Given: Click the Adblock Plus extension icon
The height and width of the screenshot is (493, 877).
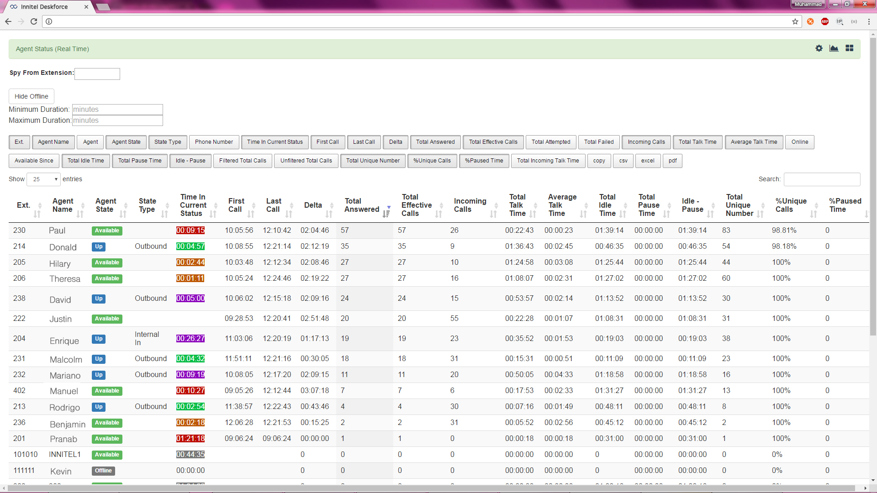Looking at the screenshot, I should point(825,21).
